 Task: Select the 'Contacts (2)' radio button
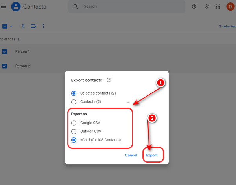pos(74,102)
